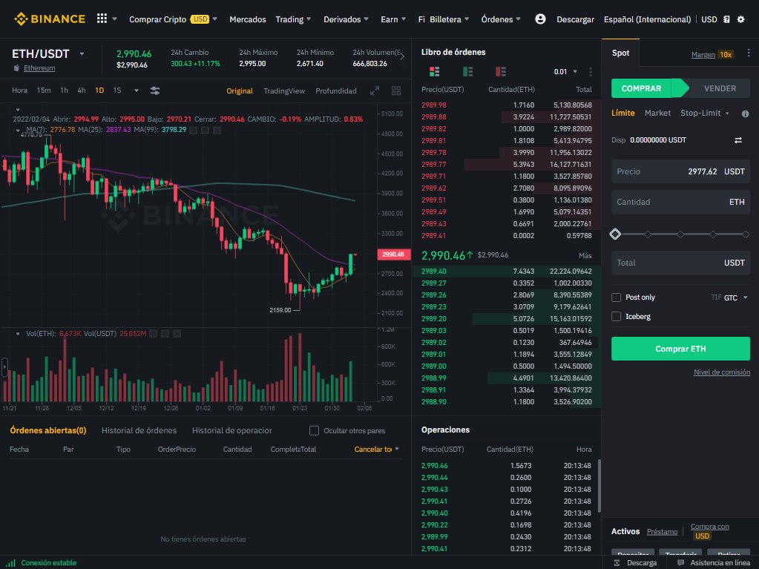The width and height of the screenshot is (759, 569).
Task: Open the chart layout grid icon
Action: (396, 91)
